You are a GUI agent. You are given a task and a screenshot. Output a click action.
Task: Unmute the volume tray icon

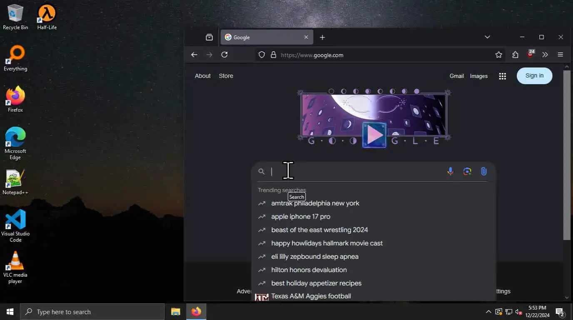[518, 312]
